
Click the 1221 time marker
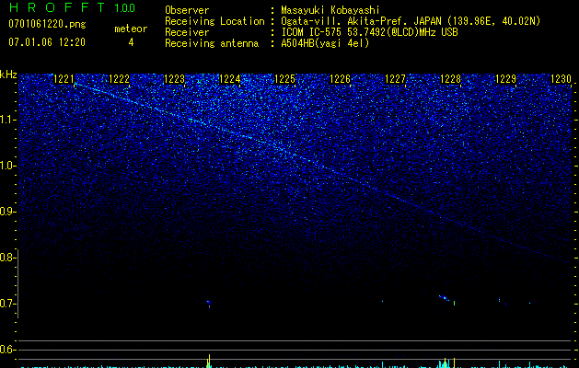click(64, 79)
